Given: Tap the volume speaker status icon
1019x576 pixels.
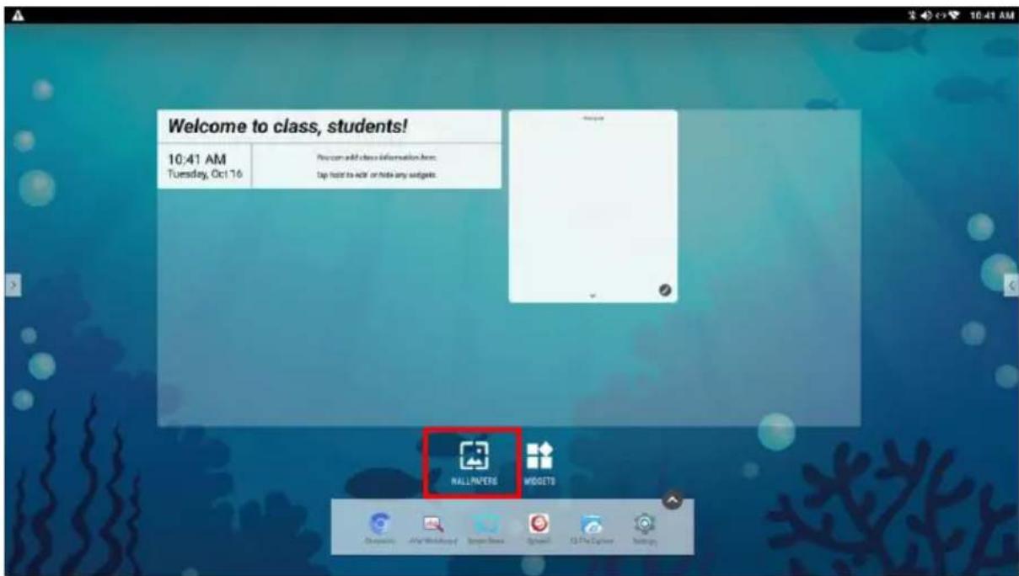Looking at the screenshot, I should pos(926,14).
